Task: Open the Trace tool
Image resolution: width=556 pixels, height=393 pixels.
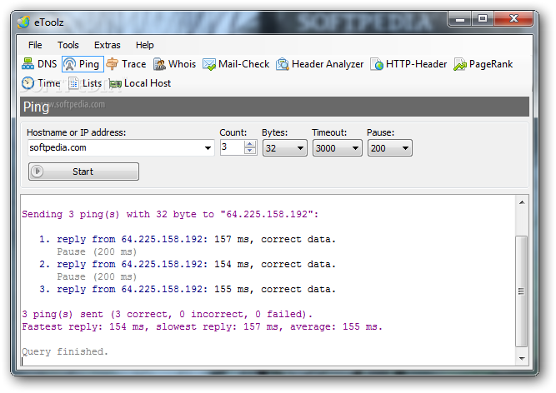Action: point(126,64)
